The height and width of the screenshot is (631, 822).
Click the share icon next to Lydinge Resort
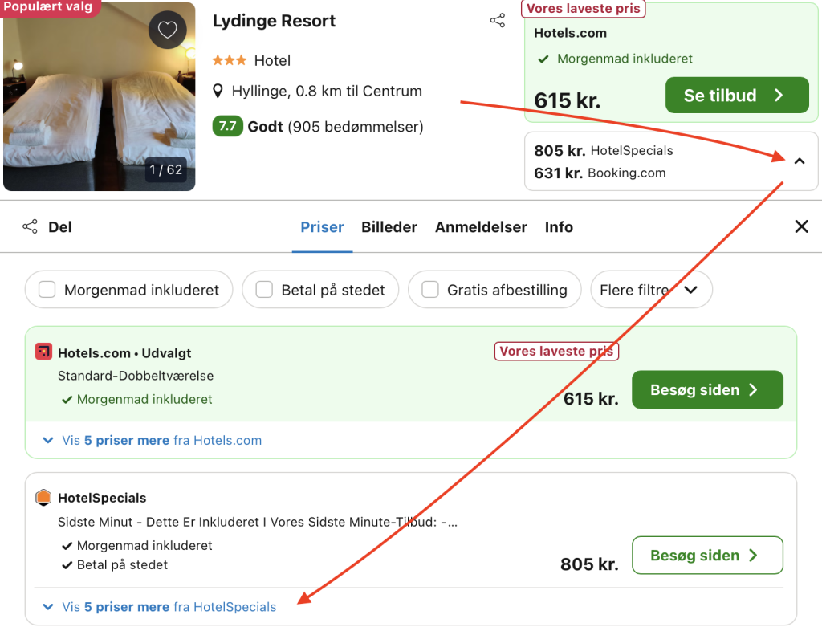click(x=498, y=21)
